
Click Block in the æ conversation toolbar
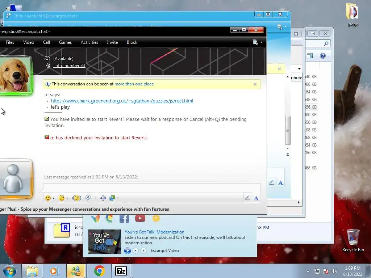(132, 42)
